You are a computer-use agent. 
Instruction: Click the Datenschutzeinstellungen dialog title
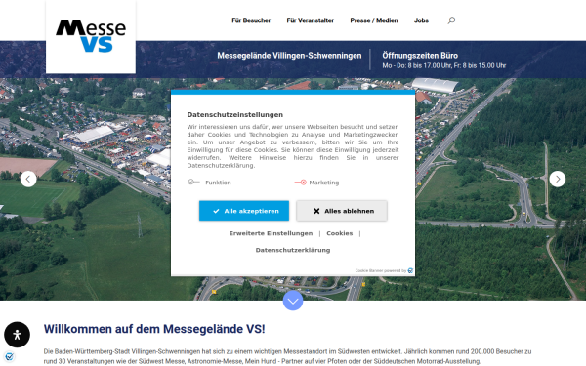click(235, 114)
